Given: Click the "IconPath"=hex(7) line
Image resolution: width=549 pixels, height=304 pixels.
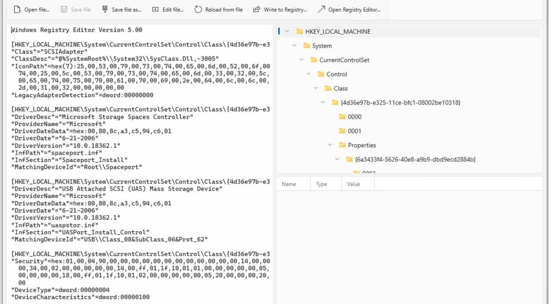Looking at the screenshot, I should point(140,66).
